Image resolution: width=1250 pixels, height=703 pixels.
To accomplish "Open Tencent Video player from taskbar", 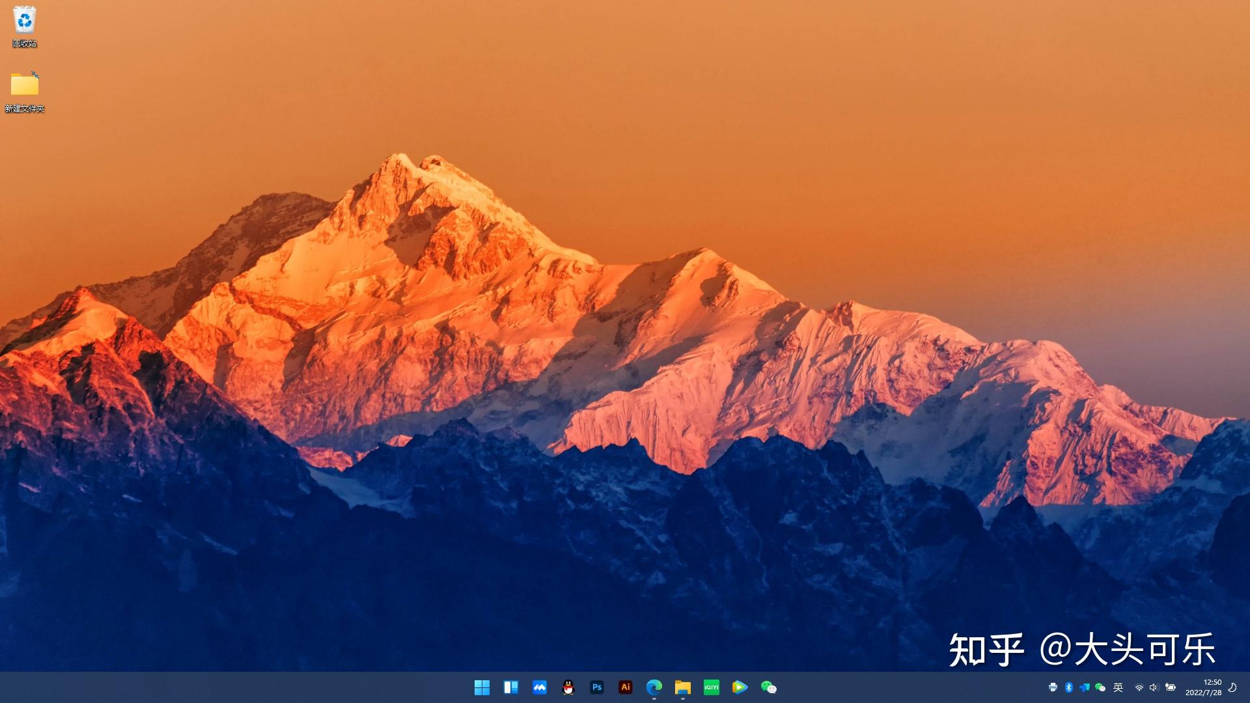I will click(x=740, y=687).
